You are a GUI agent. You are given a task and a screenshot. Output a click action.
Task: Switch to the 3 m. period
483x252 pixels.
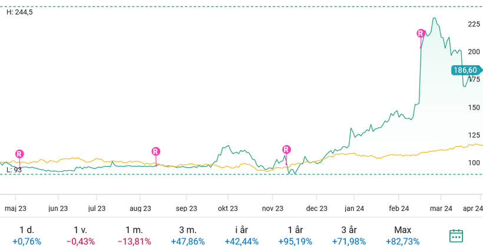point(188,236)
